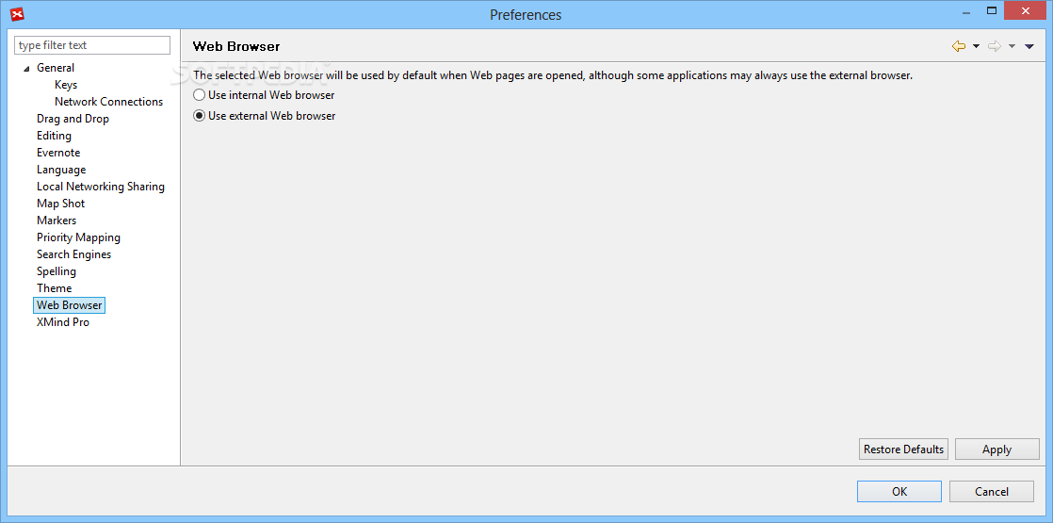Image resolution: width=1053 pixels, height=523 pixels.
Task: Cancel the Preferences dialog
Action: (x=991, y=491)
